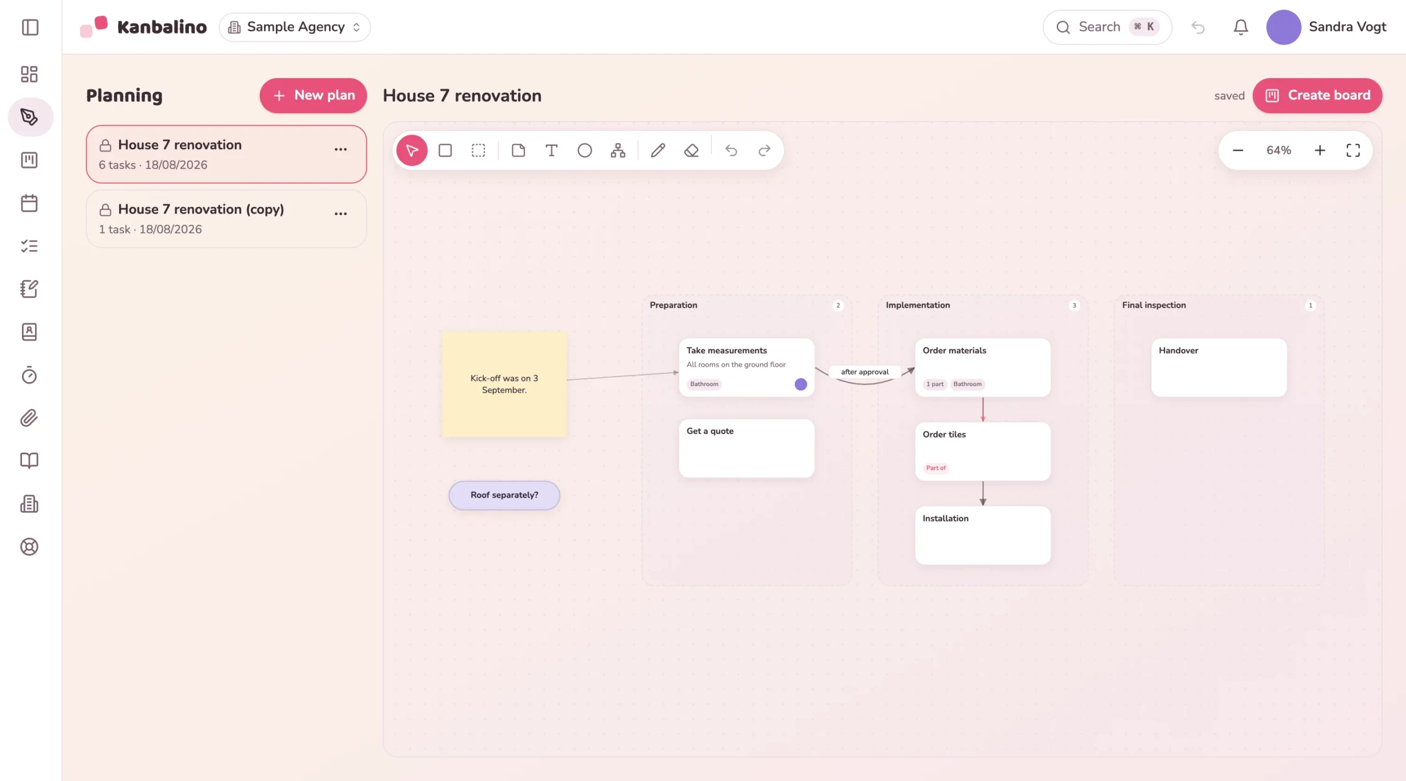Screen dimensions: 1406x781
Task: Click the 64% zoom level
Action: 1279,150
